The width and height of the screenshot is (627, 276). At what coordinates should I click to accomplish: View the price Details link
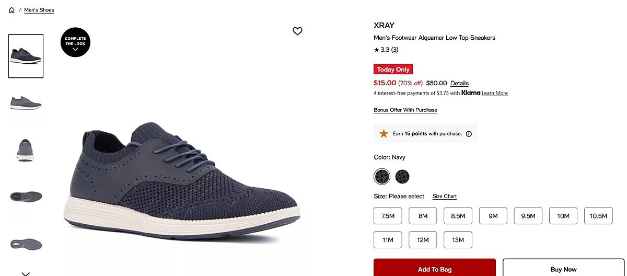[459, 83]
